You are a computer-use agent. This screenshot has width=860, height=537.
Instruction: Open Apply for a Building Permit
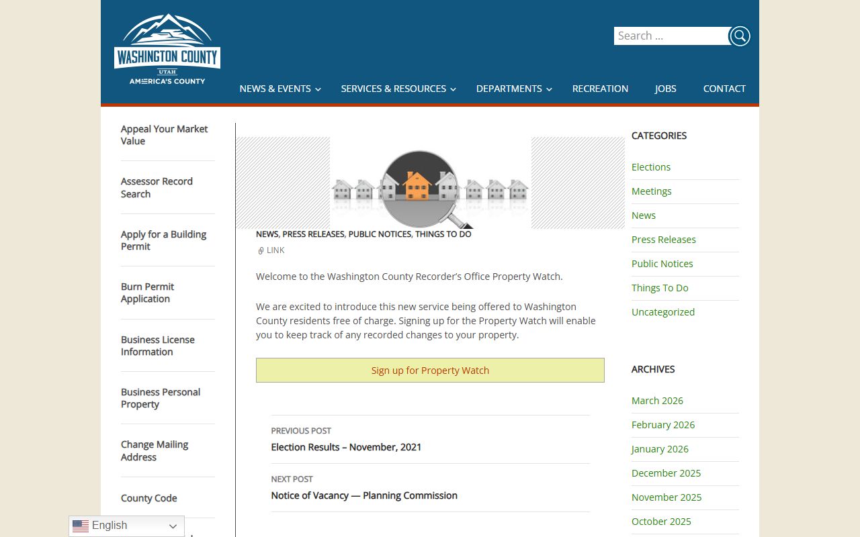click(x=163, y=240)
